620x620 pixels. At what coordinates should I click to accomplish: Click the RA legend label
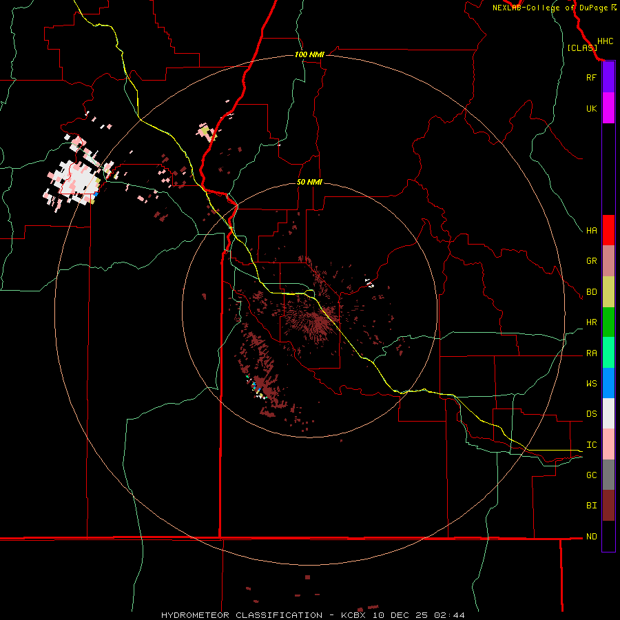(x=591, y=353)
